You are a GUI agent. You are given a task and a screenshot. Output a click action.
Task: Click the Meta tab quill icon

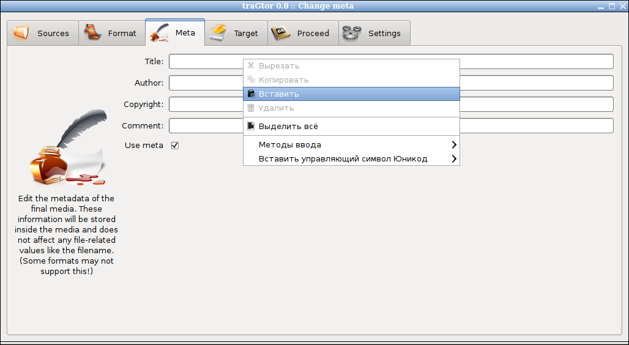point(159,32)
